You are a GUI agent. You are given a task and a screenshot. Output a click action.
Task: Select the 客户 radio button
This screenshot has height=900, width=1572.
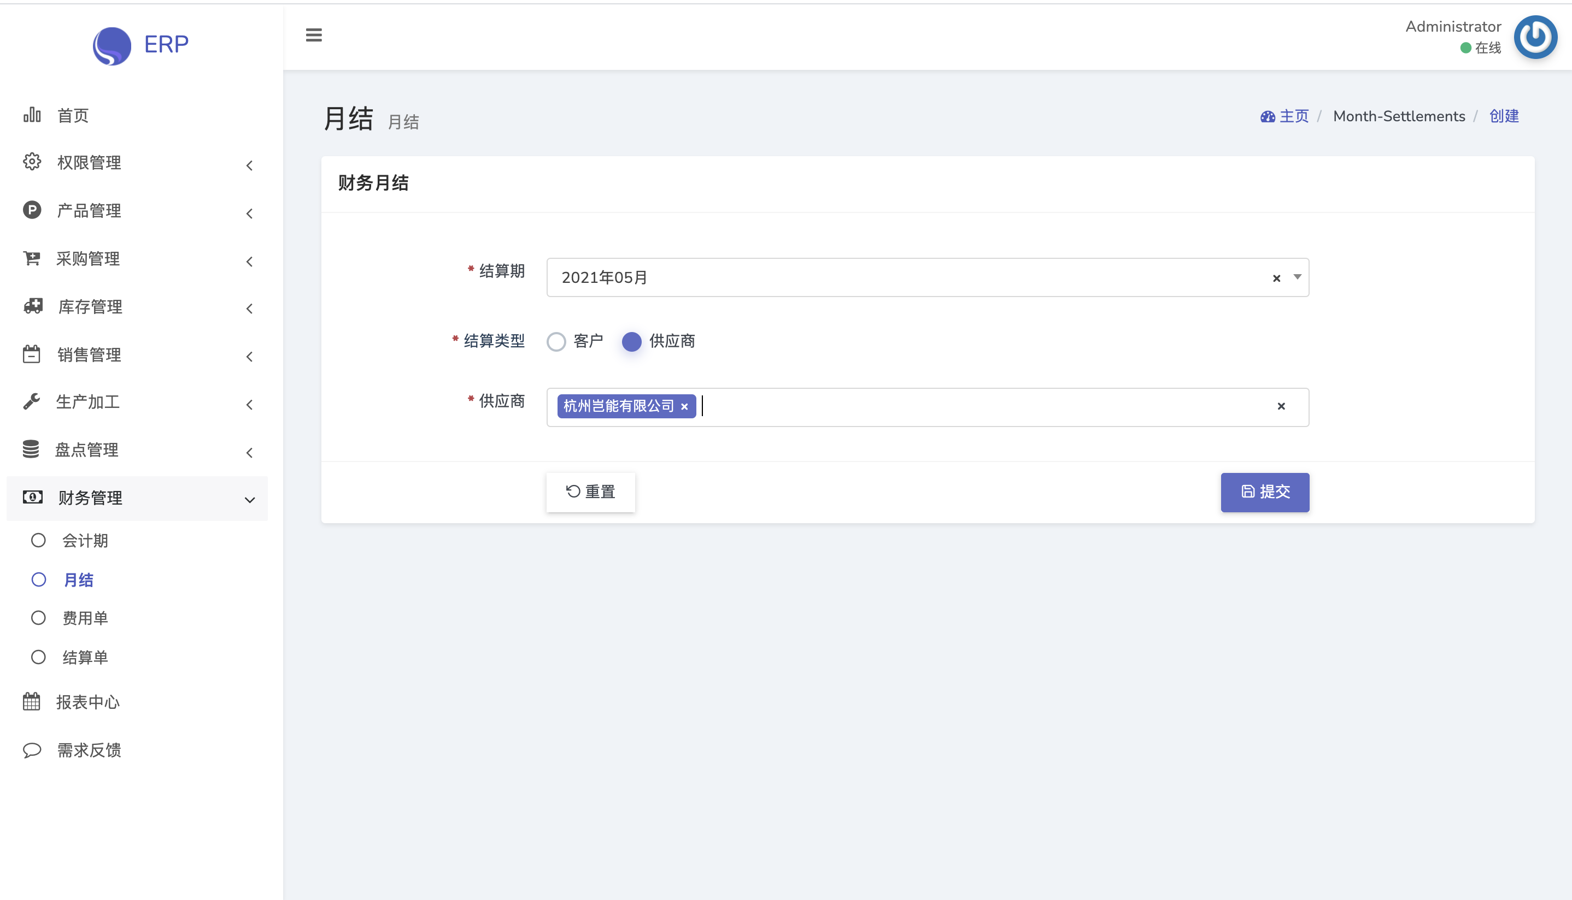556,341
